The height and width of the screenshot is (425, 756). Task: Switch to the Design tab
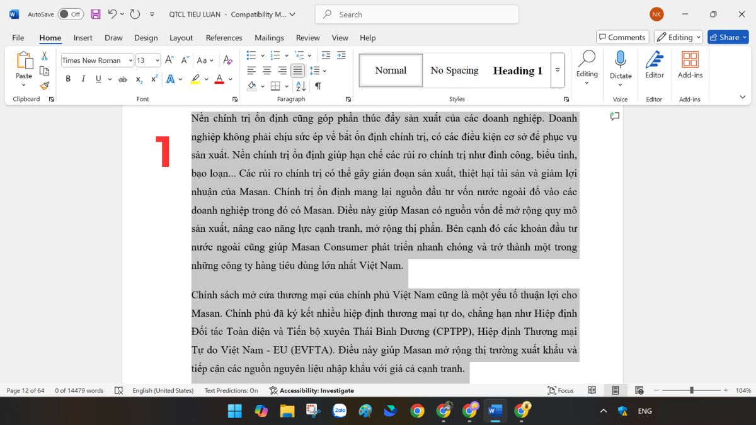coord(146,38)
